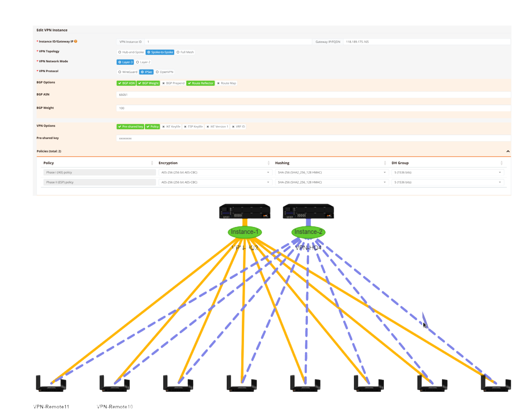Select the gateway device above Instance-1
The width and height of the screenshot is (523, 416).
coord(245,211)
